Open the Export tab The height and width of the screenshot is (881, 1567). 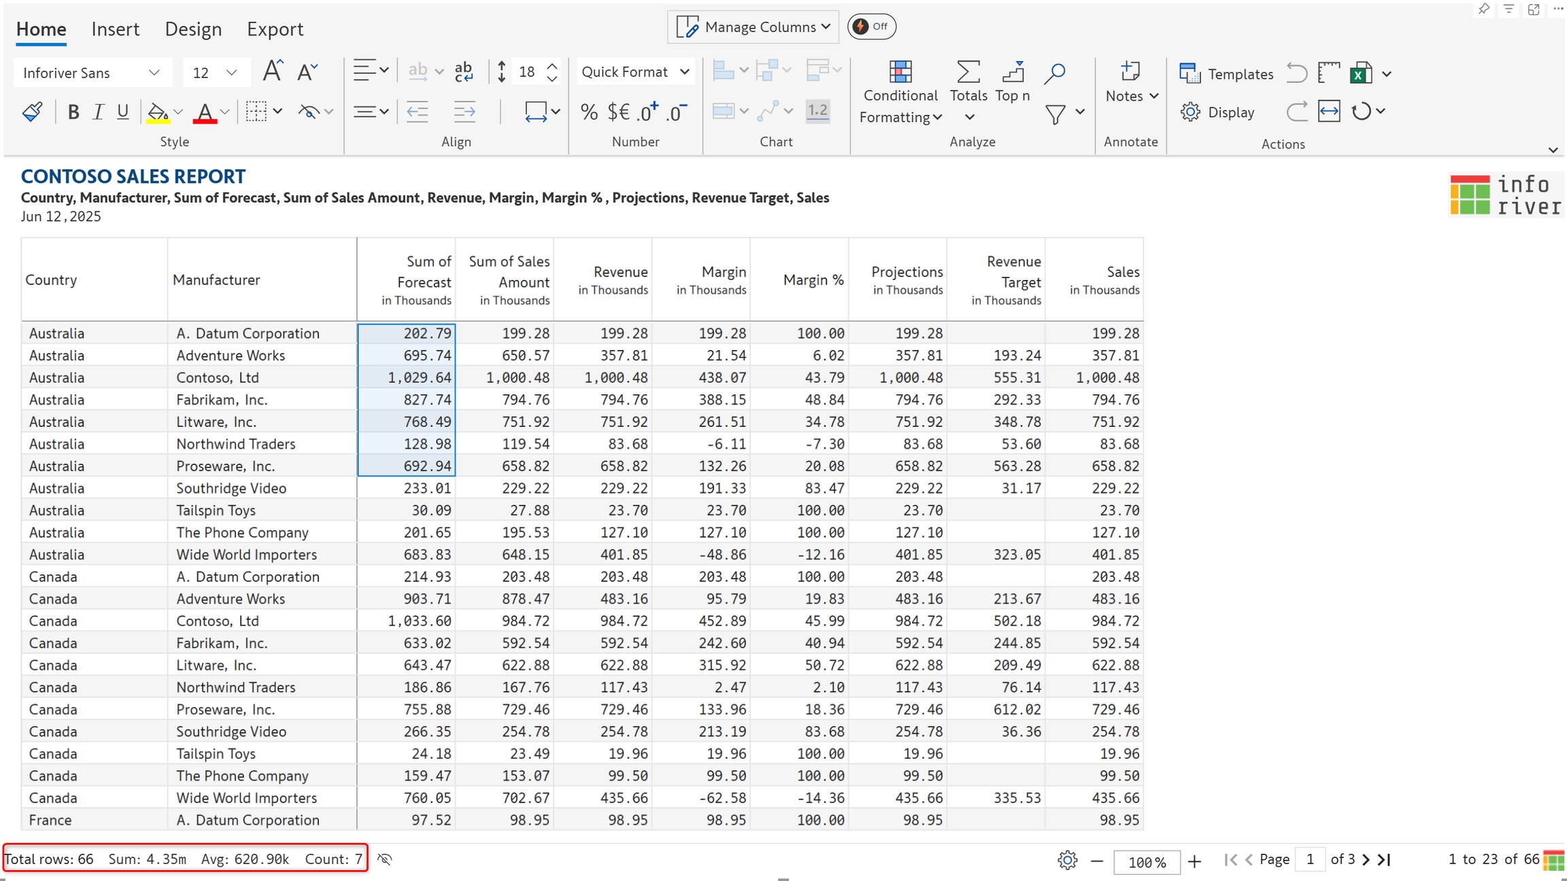click(275, 29)
